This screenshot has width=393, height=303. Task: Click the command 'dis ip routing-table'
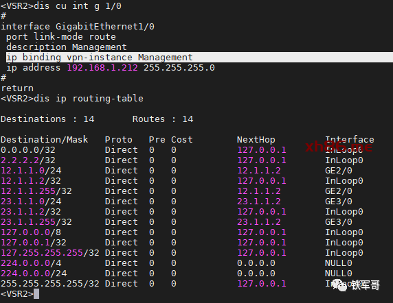(89, 99)
